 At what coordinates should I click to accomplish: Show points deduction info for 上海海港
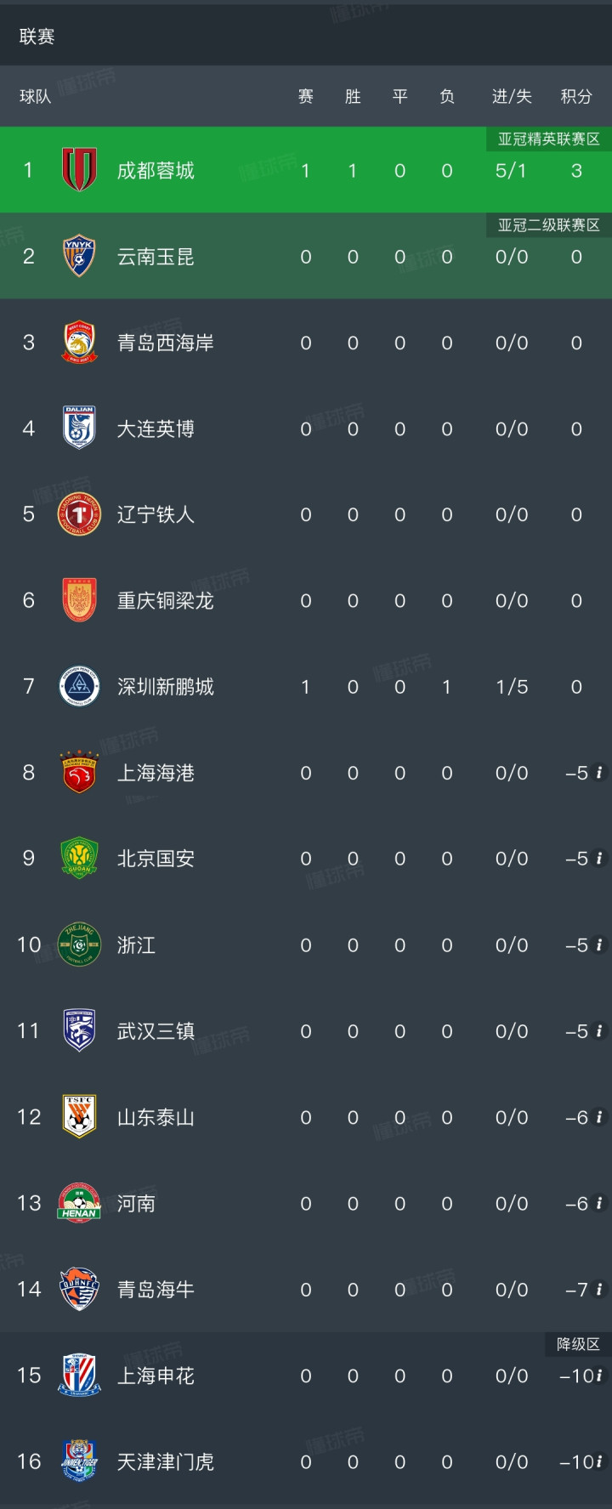599,773
